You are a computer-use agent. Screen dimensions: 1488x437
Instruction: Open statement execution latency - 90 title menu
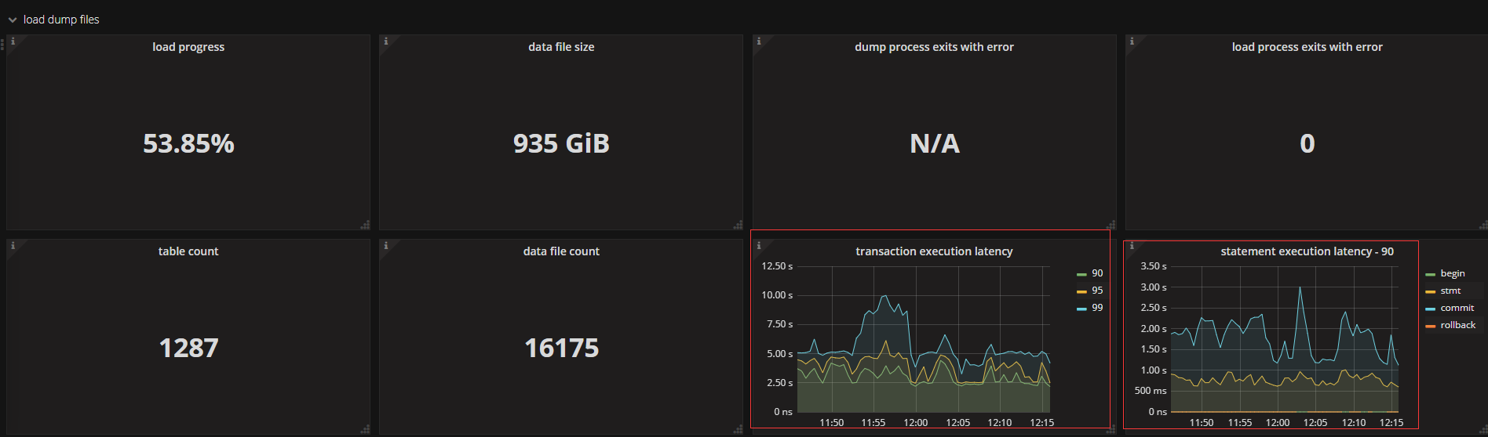1307,251
